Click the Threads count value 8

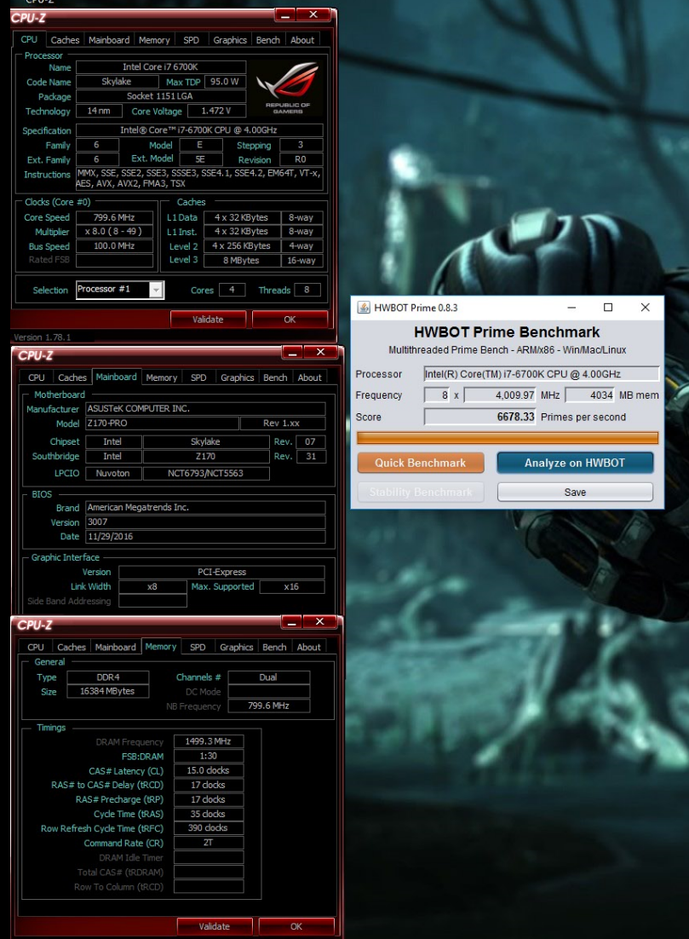click(x=307, y=290)
